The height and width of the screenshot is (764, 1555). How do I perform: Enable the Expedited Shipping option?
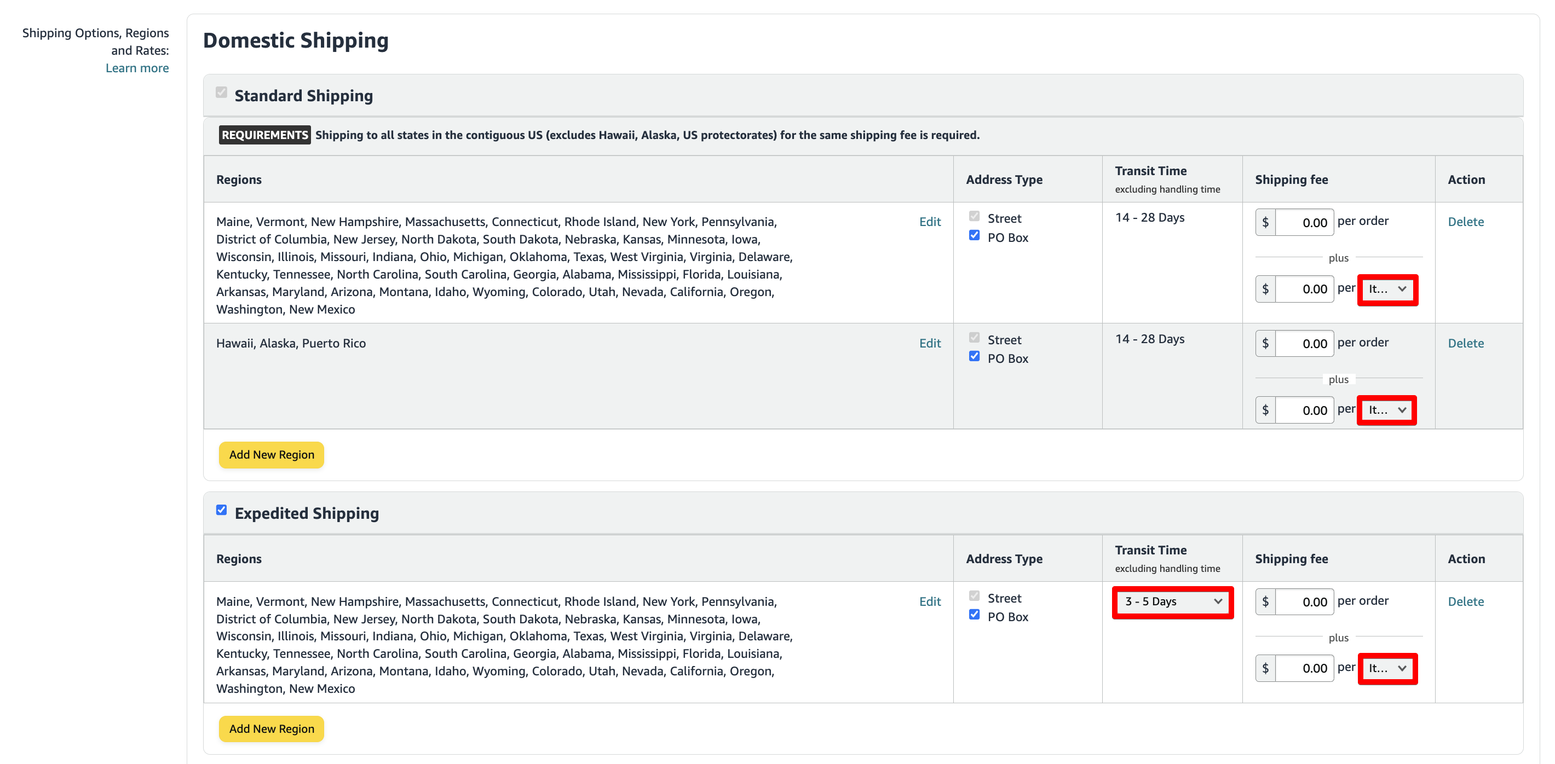(221, 510)
